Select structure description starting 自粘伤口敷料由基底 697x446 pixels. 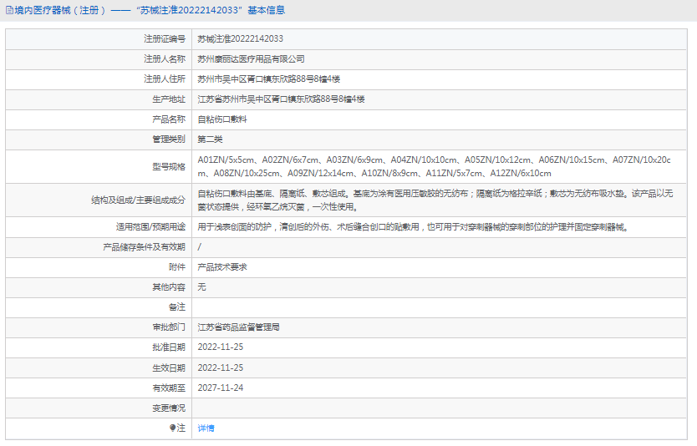click(x=435, y=200)
